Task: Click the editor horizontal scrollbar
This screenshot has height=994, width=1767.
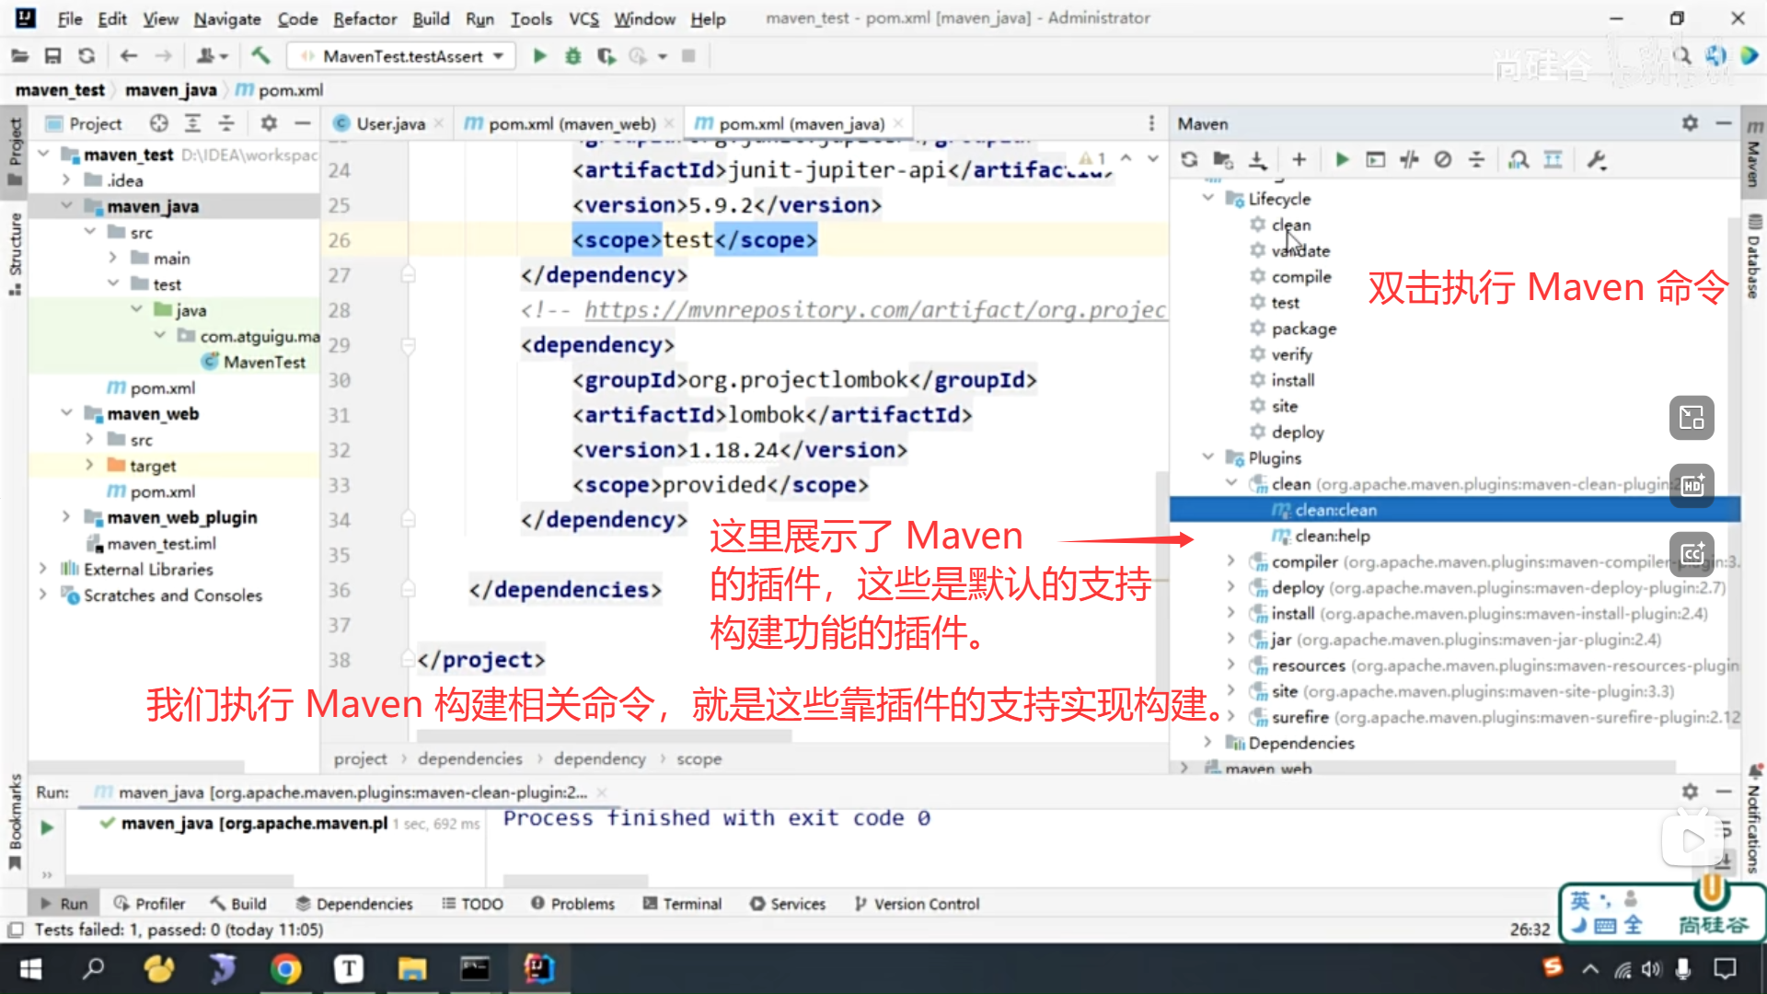Action: pos(604,736)
